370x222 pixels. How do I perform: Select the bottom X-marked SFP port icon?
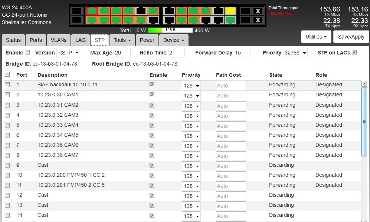(x=258, y=20)
